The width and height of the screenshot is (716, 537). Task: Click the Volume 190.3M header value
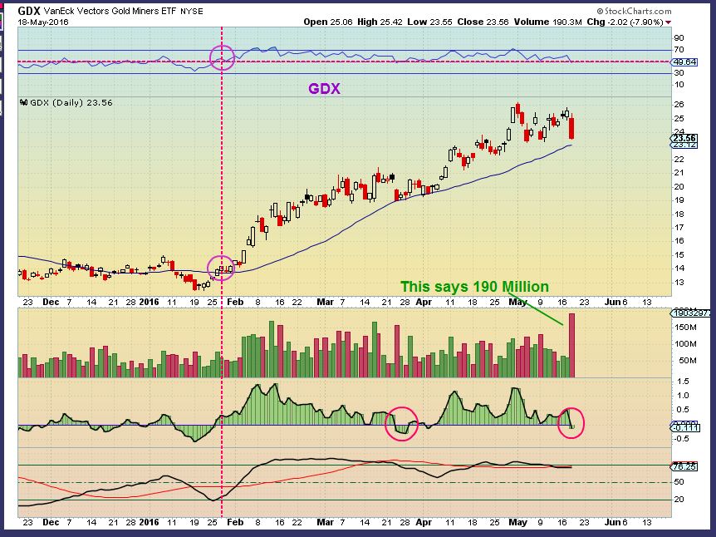[x=547, y=22]
